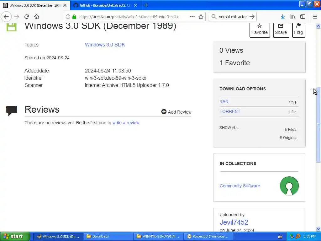Open the downloads panel
Viewport: 321px width, 241px height.
(x=283, y=17)
